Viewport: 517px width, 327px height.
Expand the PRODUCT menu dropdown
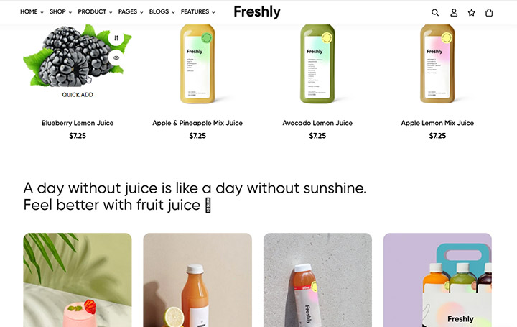coord(95,11)
